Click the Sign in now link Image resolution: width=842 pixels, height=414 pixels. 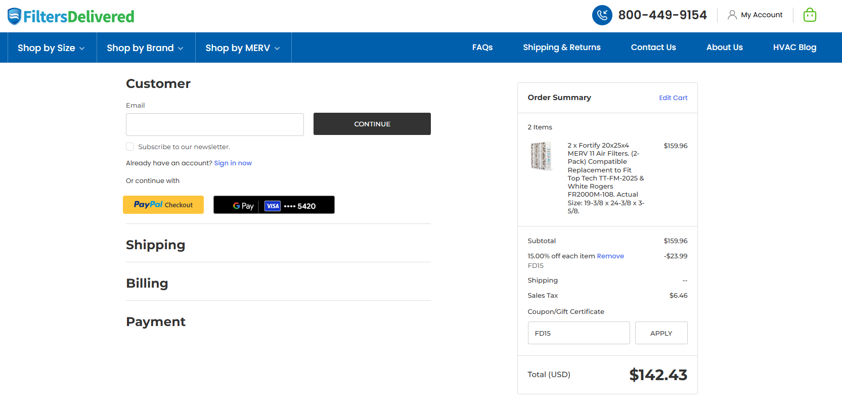(x=233, y=163)
